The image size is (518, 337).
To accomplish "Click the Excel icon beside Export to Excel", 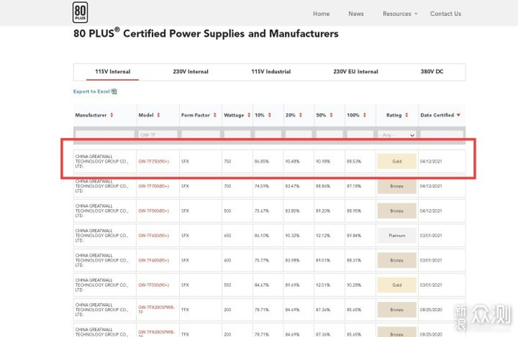I will [x=114, y=92].
